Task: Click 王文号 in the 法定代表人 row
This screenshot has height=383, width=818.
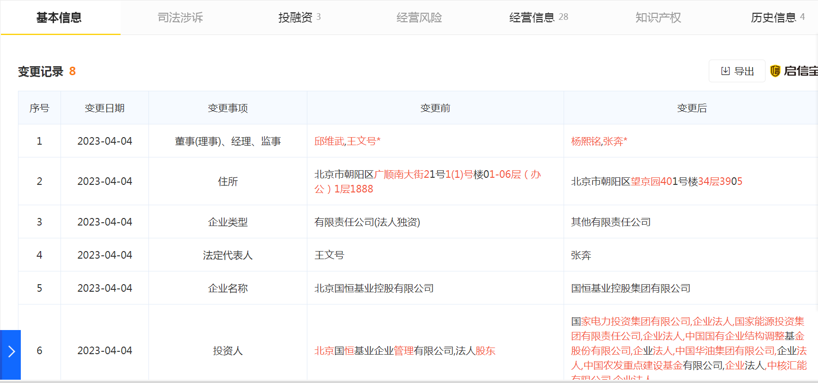Action: coord(329,255)
